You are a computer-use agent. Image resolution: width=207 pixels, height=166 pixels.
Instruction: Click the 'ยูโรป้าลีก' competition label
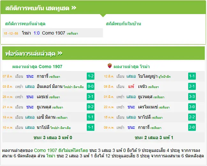point(165,77)
